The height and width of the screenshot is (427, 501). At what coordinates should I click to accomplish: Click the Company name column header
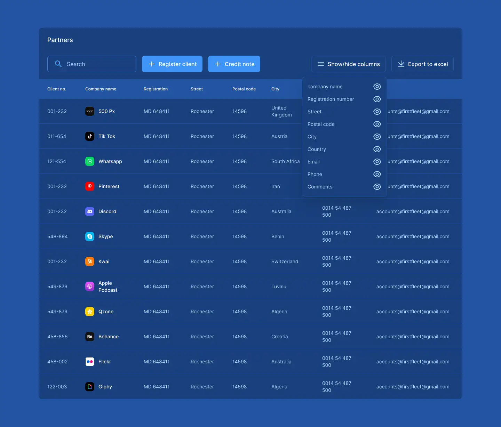pyautogui.click(x=101, y=89)
